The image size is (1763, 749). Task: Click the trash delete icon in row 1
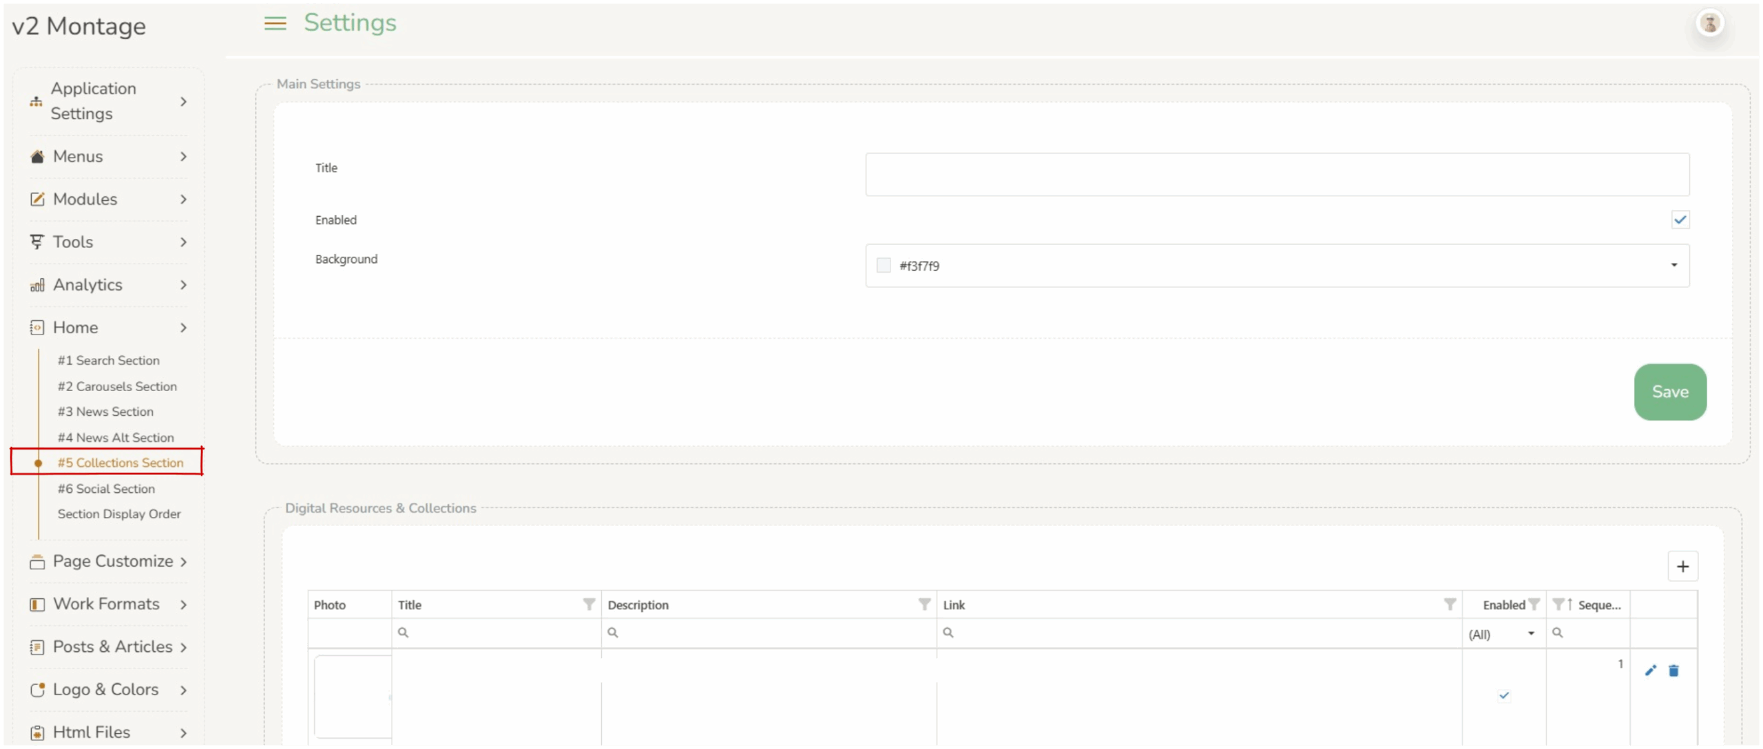pyautogui.click(x=1673, y=671)
